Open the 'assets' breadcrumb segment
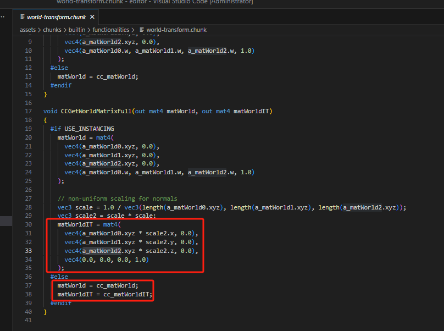 point(27,30)
